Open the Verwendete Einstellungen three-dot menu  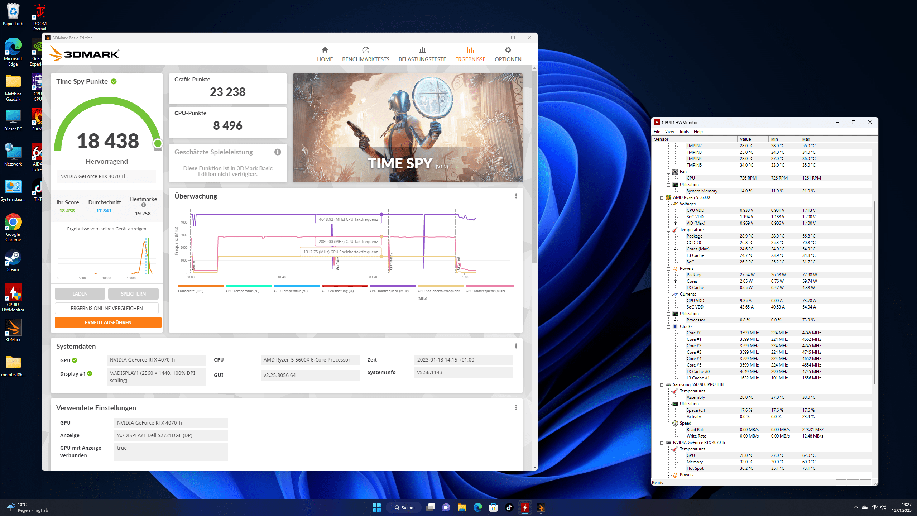tap(516, 407)
